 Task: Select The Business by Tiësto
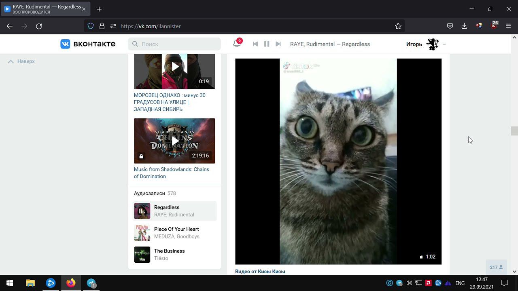[169, 251]
